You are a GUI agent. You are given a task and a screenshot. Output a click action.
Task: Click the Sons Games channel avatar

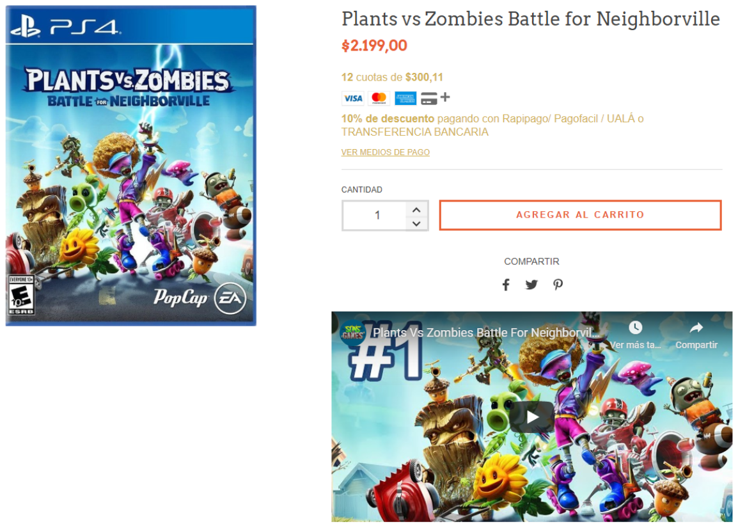(x=352, y=333)
